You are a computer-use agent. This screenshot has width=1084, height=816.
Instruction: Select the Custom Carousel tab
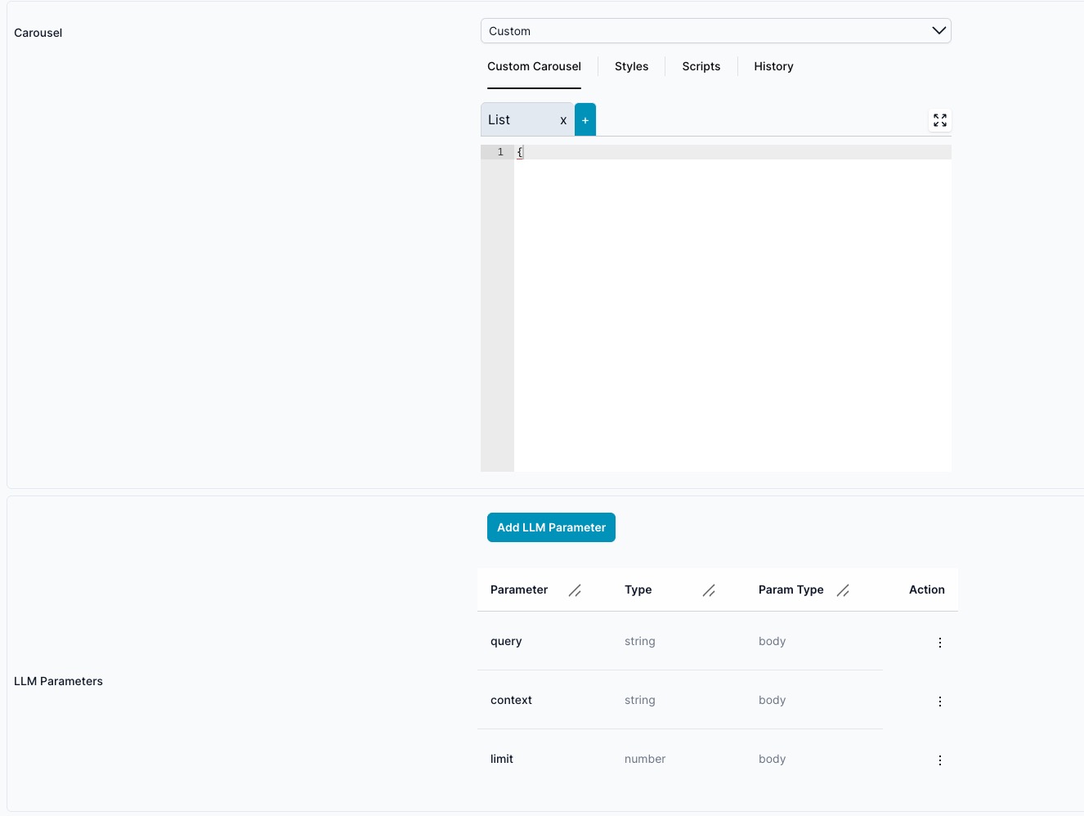[x=534, y=66]
